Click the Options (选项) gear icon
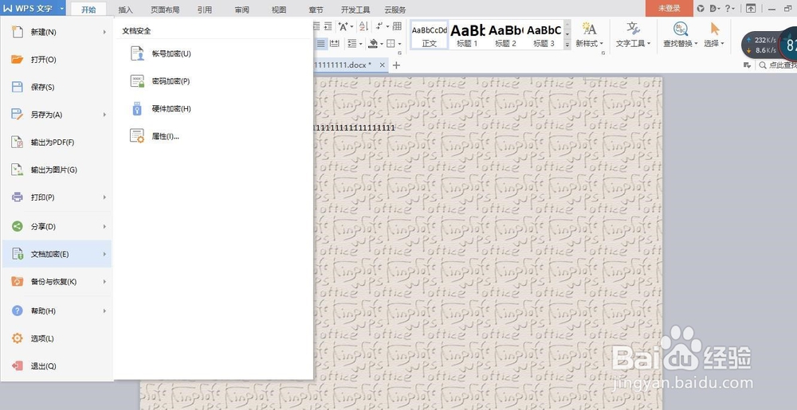This screenshot has height=410, width=797. 18,338
